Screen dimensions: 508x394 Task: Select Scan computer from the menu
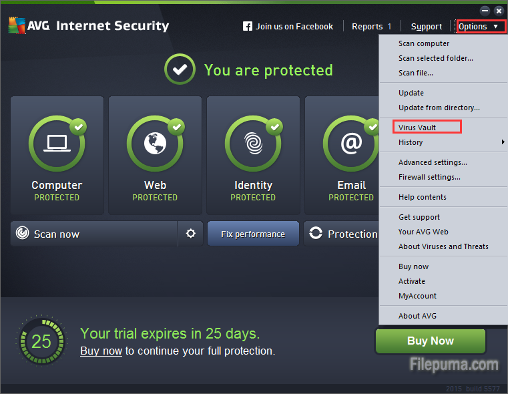click(x=424, y=43)
